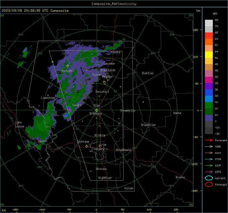
Task: Click the white plus marker west of Hanna
Action: tap(143, 102)
